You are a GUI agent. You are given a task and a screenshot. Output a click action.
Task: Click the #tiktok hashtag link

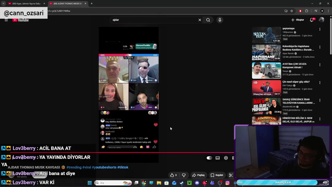tap(123, 167)
